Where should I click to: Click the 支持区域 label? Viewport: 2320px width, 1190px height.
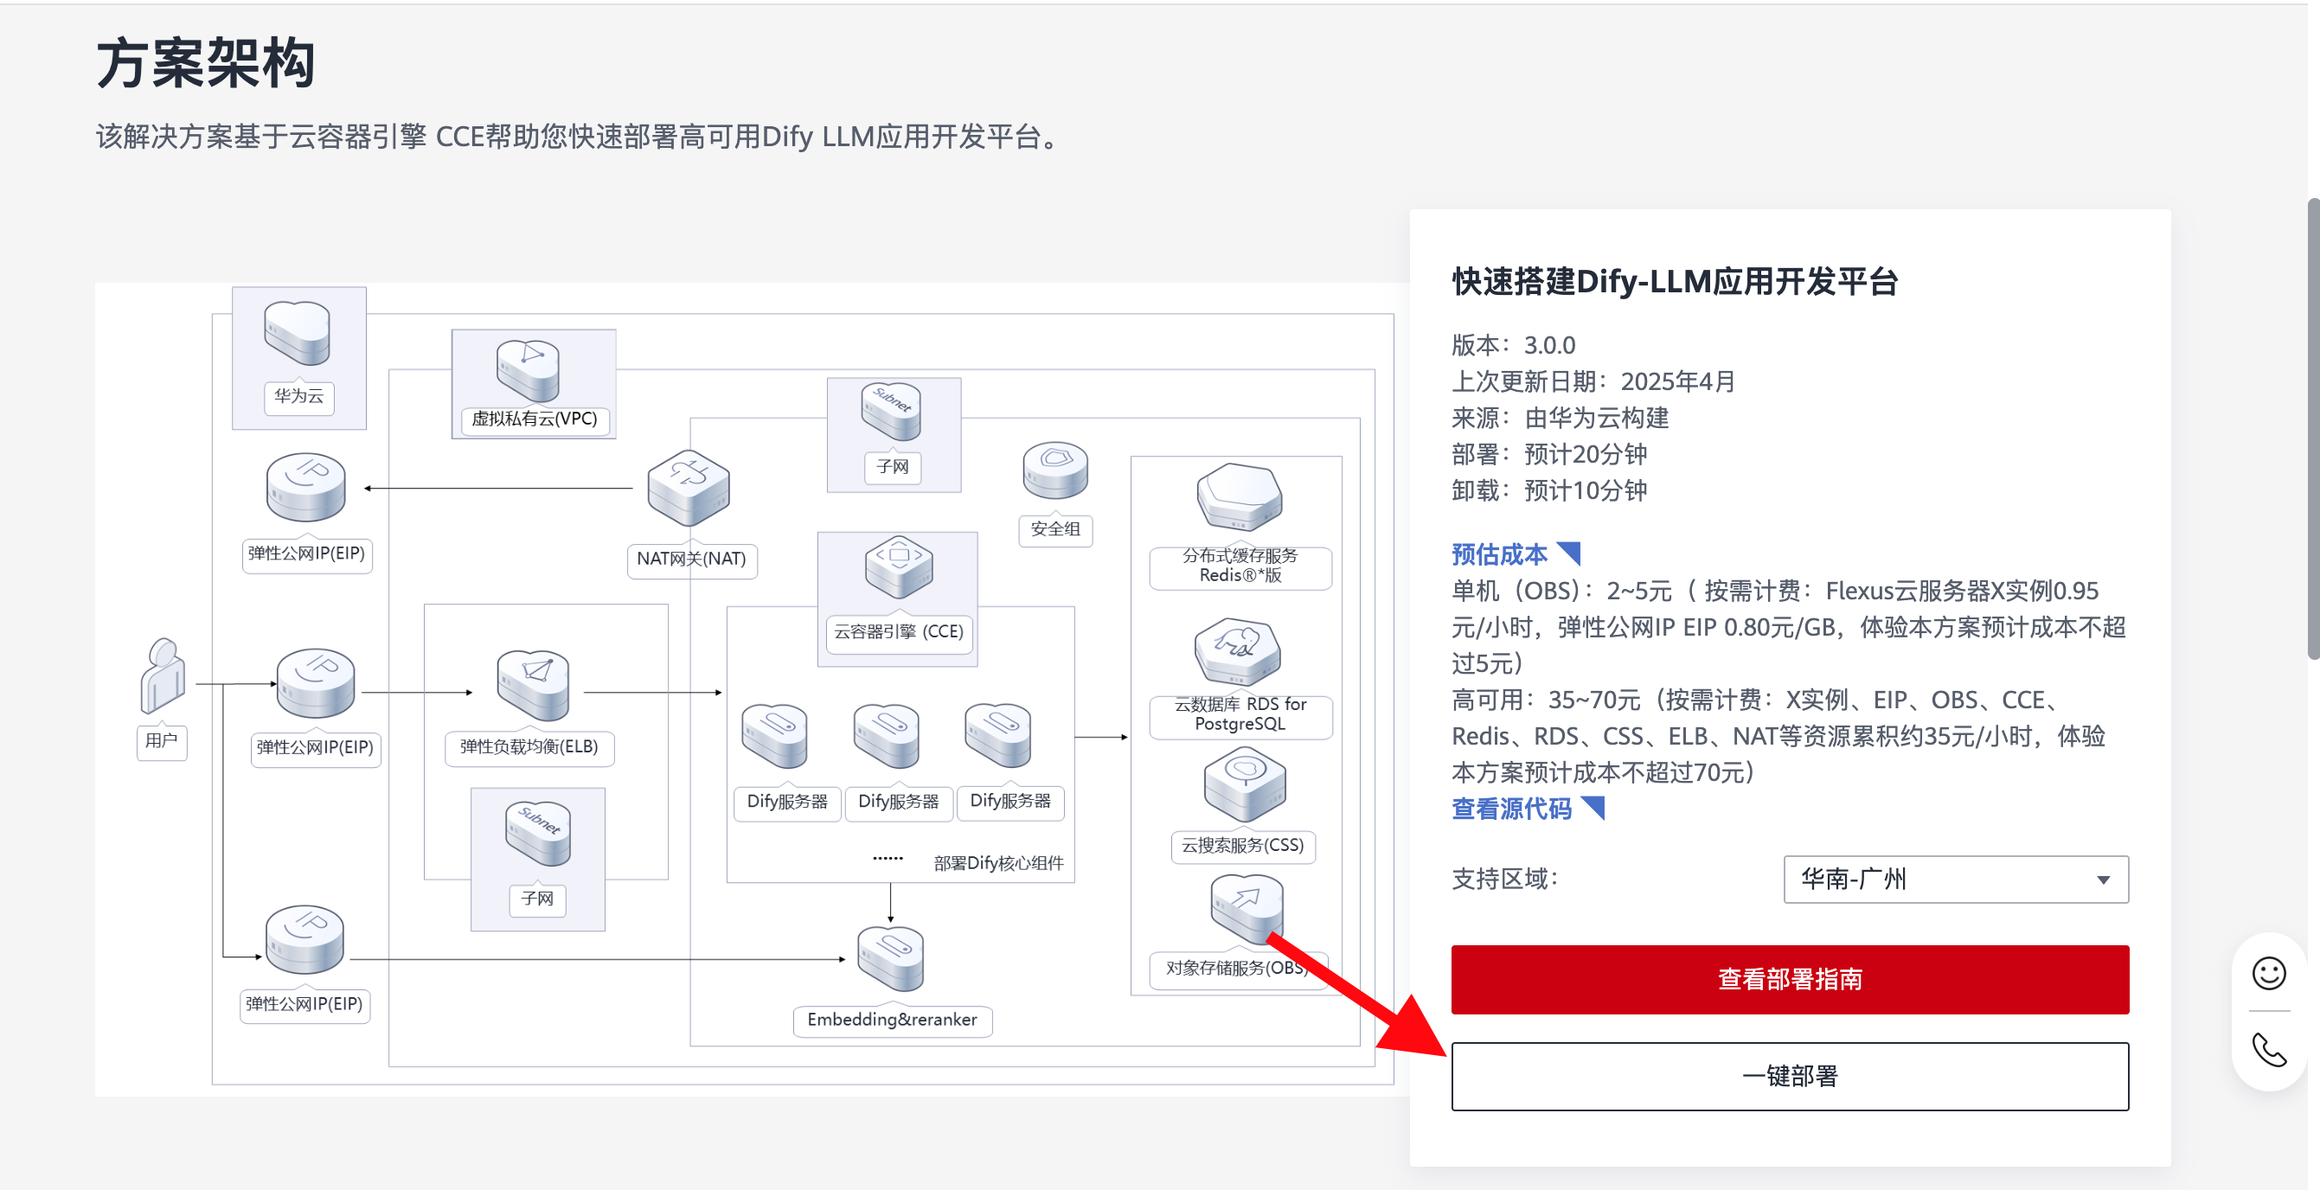click(1505, 879)
